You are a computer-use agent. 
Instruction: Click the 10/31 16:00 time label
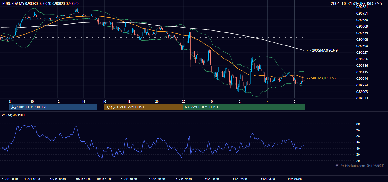point(104,179)
